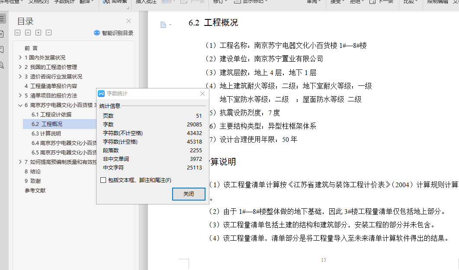
Task: Tick the 包括文本框、脚注和尾注 checkbox
Action: tap(103, 180)
